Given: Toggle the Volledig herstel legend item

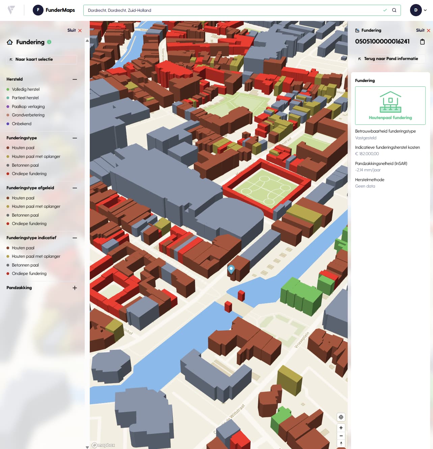Looking at the screenshot, I should click(25, 89).
